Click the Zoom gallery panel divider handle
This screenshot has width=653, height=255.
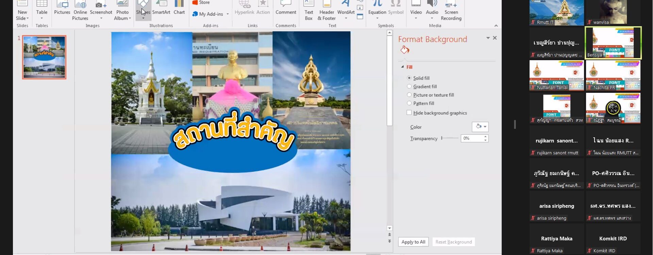[x=515, y=124]
